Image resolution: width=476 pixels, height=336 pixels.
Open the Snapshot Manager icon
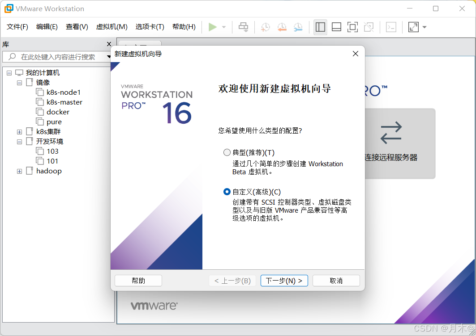[298, 27]
